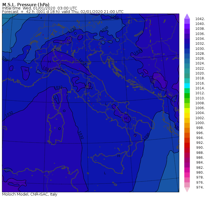
Task: Click the lower arrow tip of the color bar
Action: pyautogui.click(x=187, y=190)
